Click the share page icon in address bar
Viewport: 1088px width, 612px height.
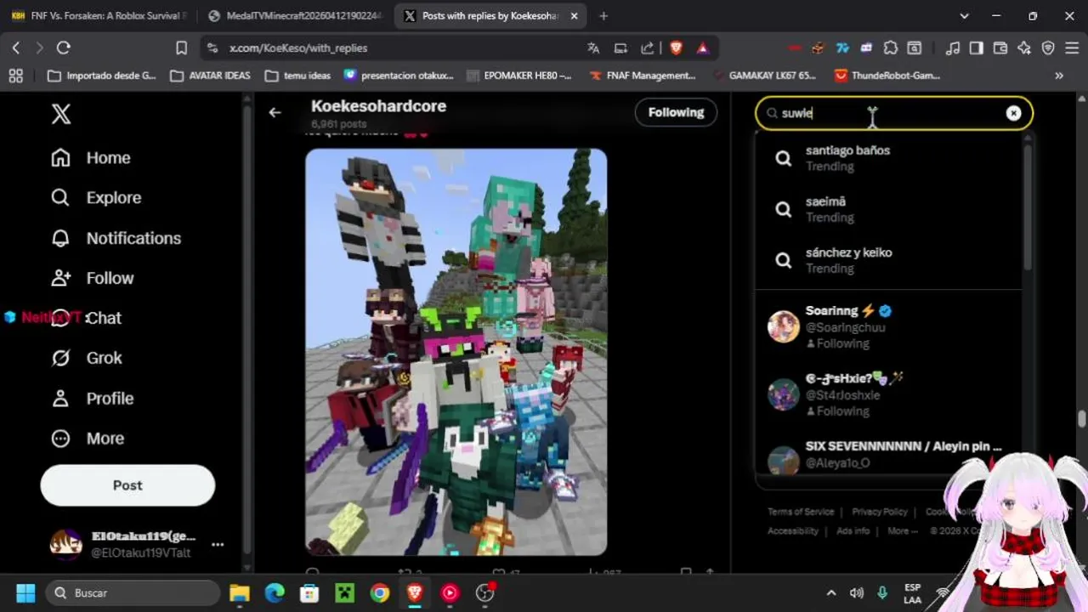coord(648,48)
